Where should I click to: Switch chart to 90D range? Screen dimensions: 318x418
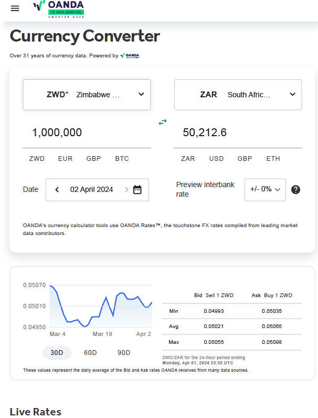124,353
